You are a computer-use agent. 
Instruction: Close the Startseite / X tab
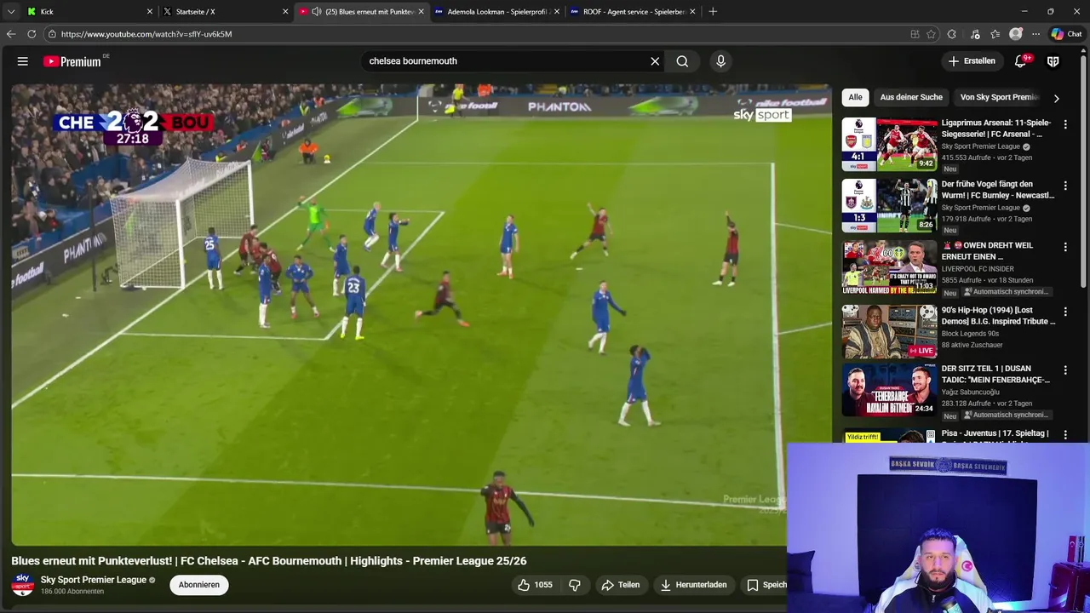[285, 12]
